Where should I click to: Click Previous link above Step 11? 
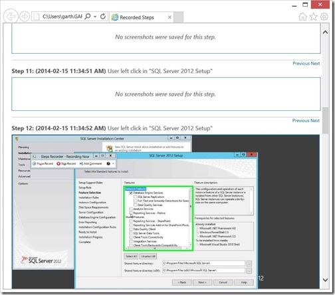tap(301, 64)
